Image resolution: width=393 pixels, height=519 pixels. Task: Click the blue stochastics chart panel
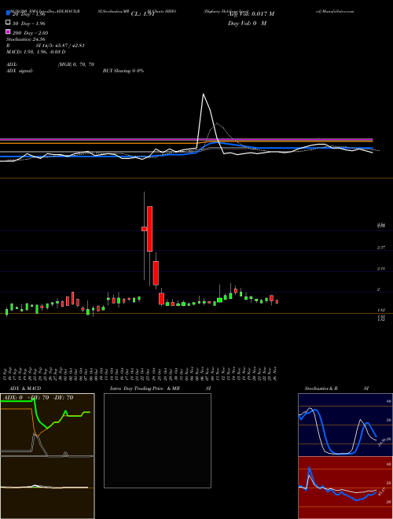pos(345,425)
